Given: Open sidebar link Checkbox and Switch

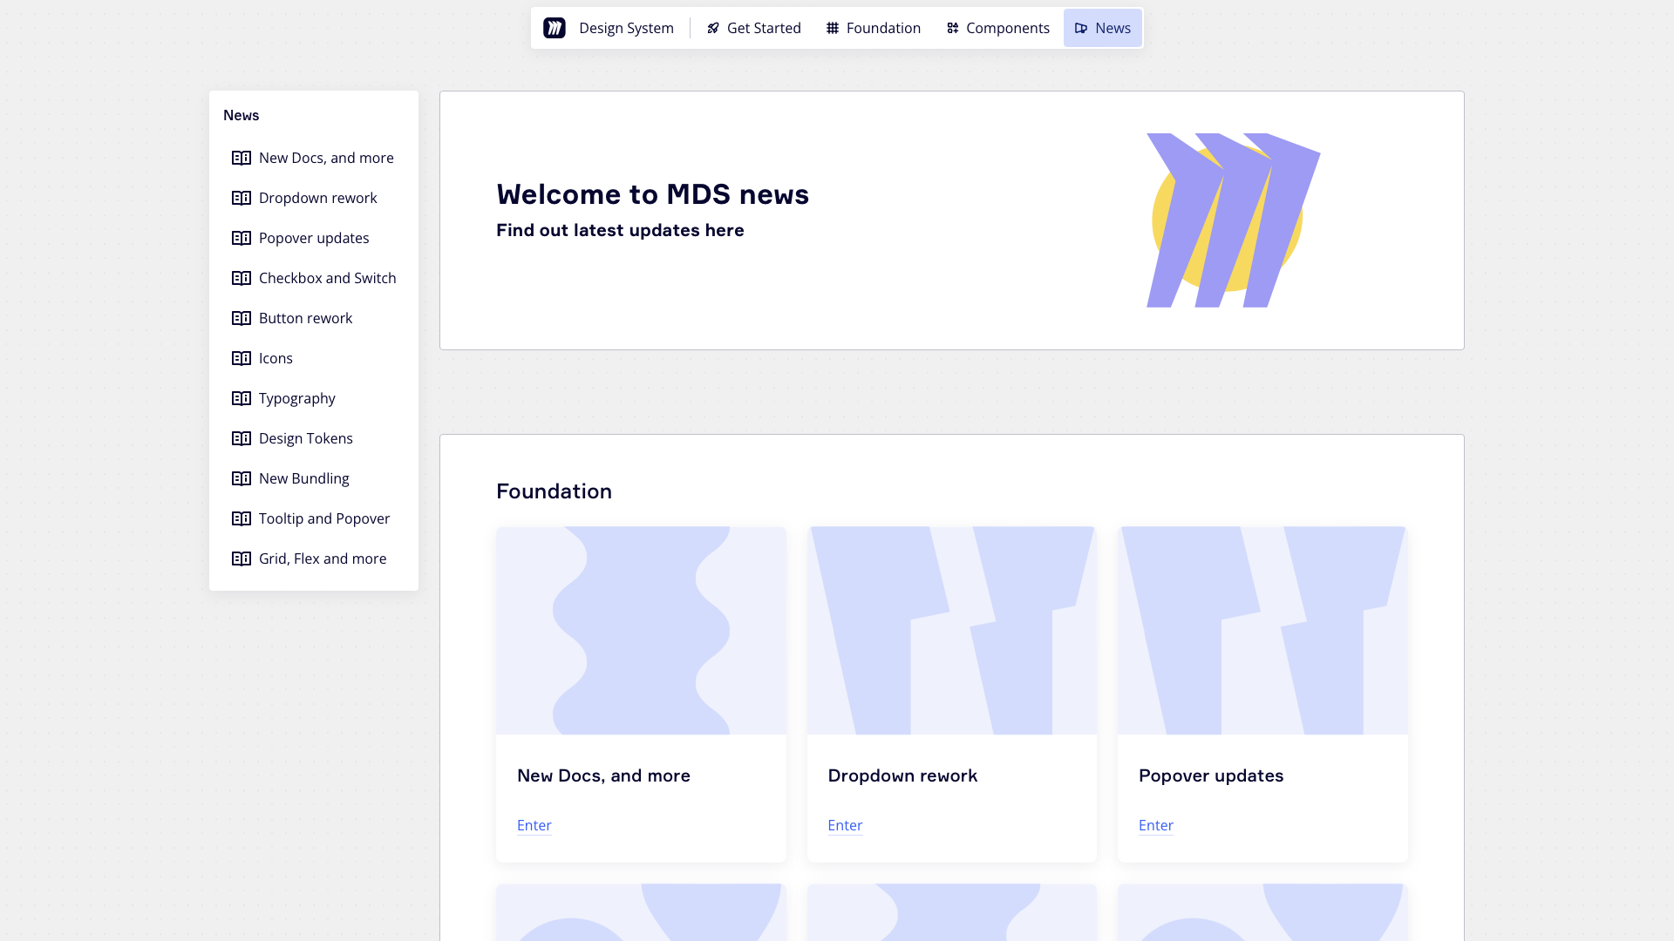Looking at the screenshot, I should pyautogui.click(x=314, y=278).
